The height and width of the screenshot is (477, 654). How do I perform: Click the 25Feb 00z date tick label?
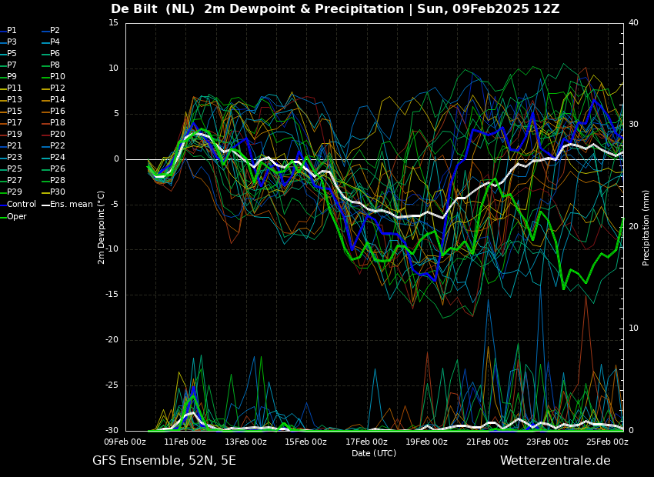tap(607, 442)
